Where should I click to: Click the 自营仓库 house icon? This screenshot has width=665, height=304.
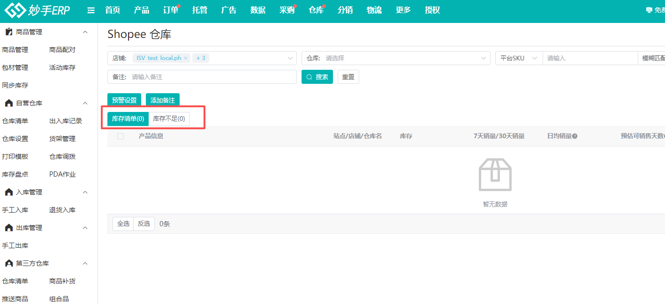[x=8, y=103]
